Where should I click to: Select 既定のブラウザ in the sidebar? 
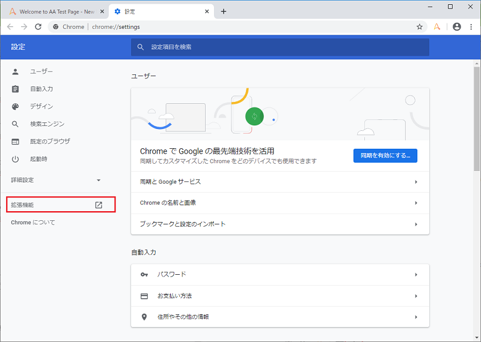(50, 142)
